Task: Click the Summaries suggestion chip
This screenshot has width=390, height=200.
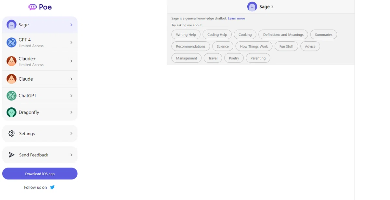Action: tap(324, 34)
